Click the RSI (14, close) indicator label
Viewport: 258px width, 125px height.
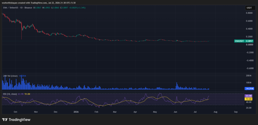(x=10, y=94)
